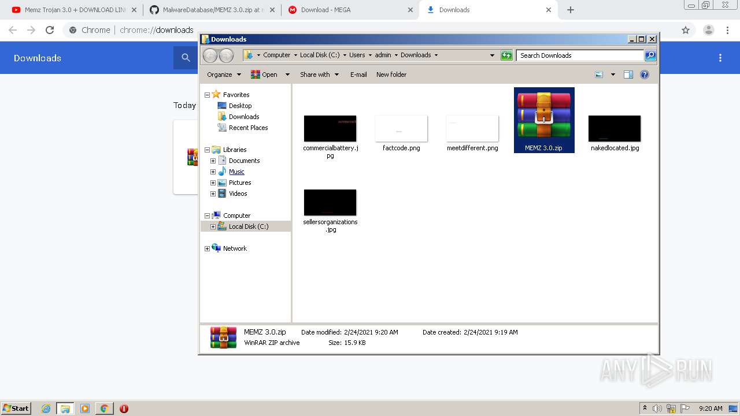Switch to MalwareDatabase GitHub tab
Image resolution: width=740 pixels, height=416 pixels.
(212, 10)
